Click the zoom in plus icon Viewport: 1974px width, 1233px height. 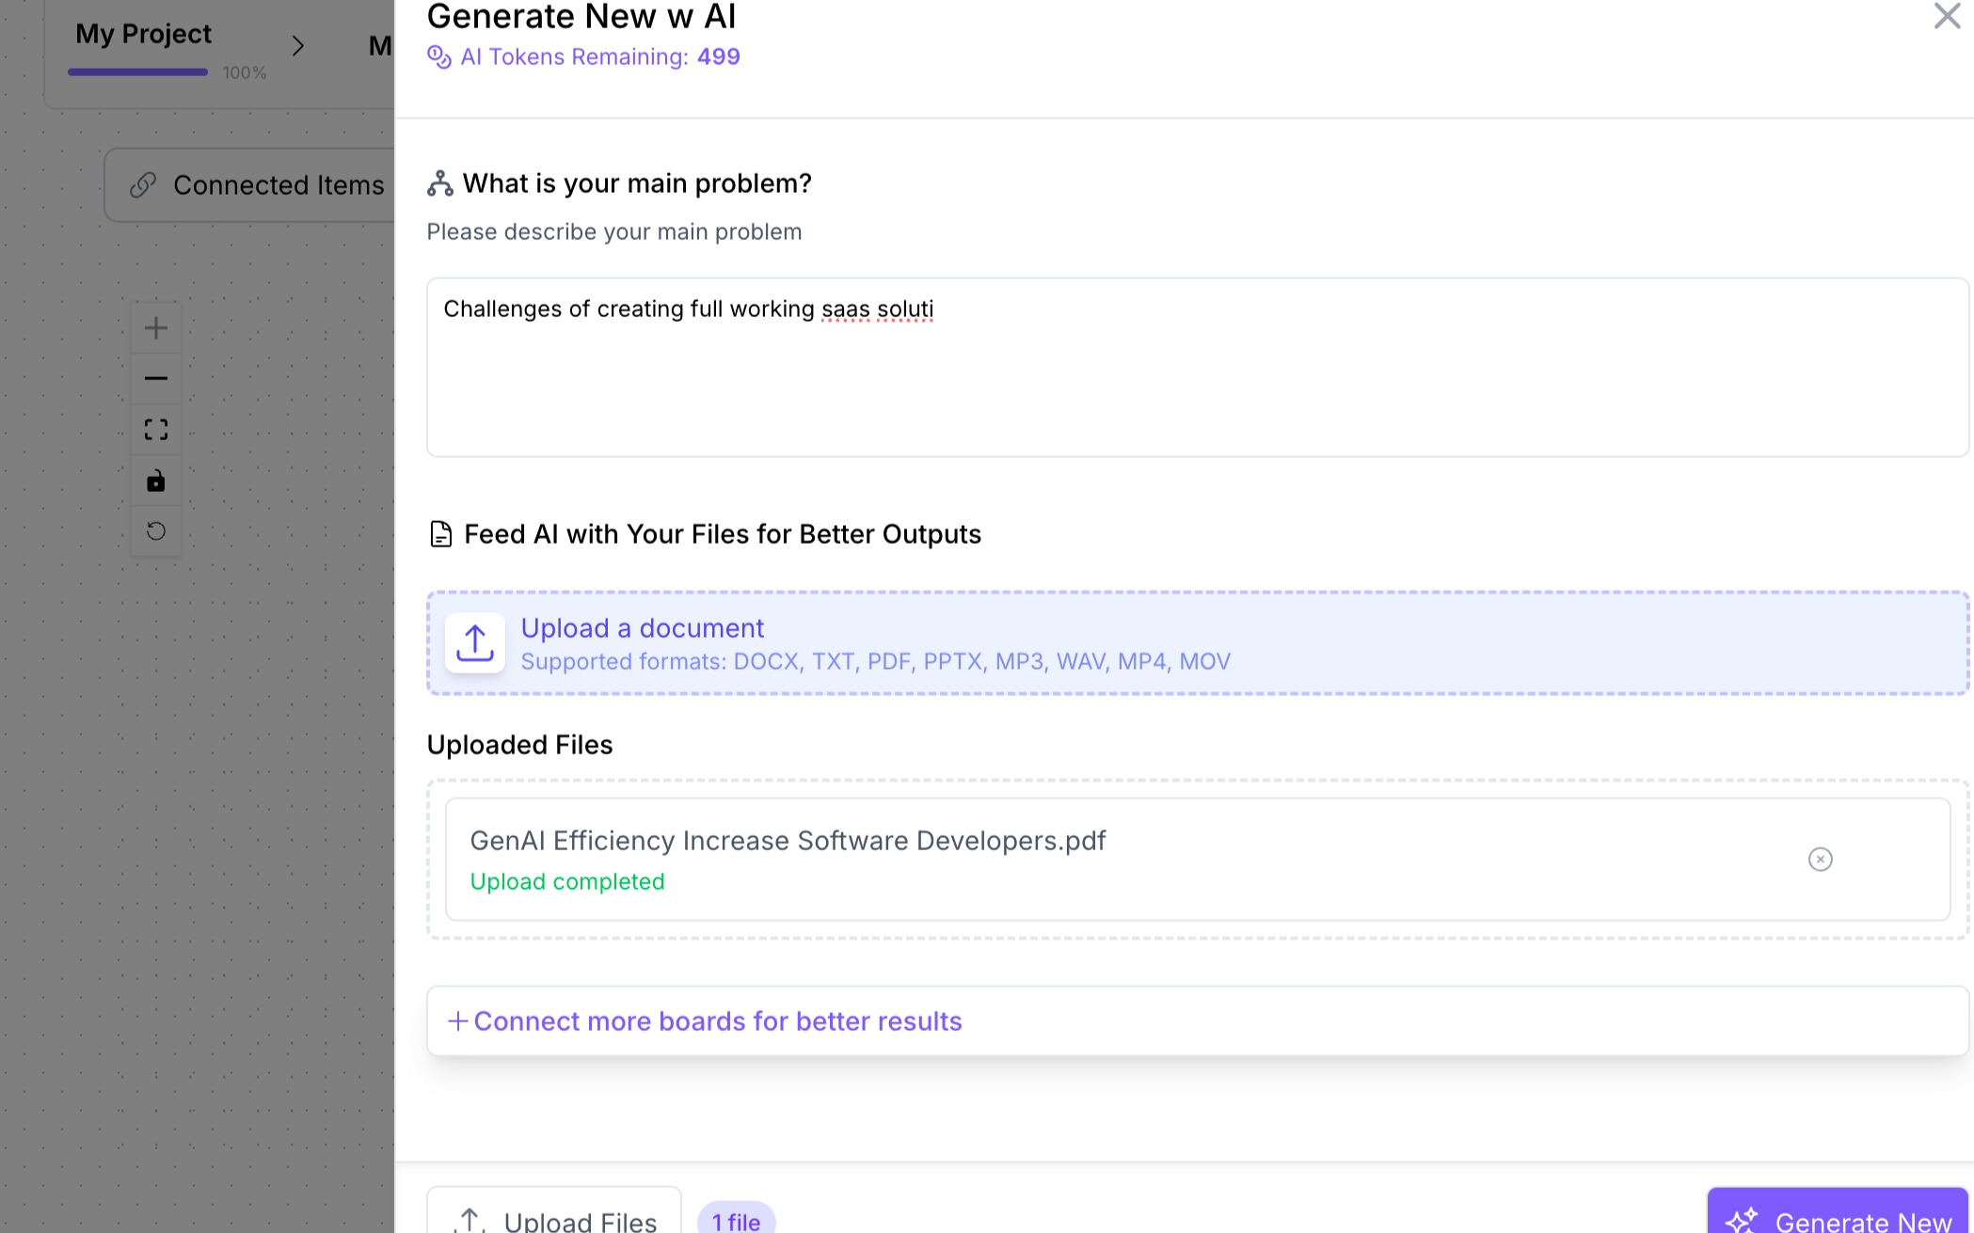point(156,328)
